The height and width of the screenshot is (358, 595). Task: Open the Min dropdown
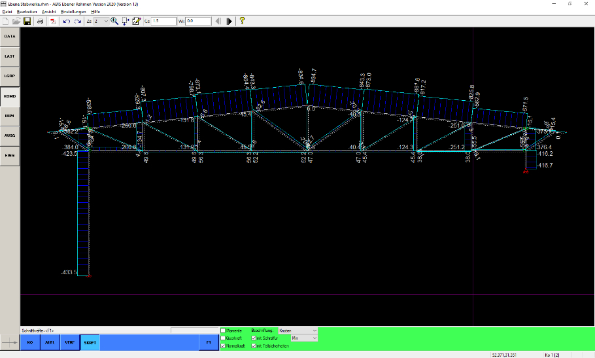[x=304, y=338]
